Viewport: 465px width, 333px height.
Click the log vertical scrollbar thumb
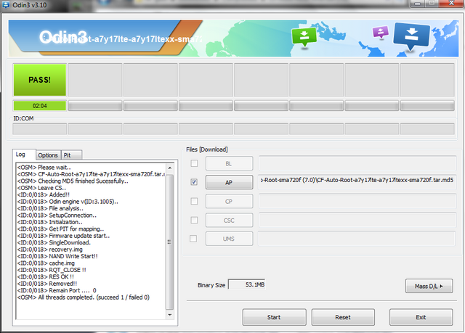click(170, 242)
